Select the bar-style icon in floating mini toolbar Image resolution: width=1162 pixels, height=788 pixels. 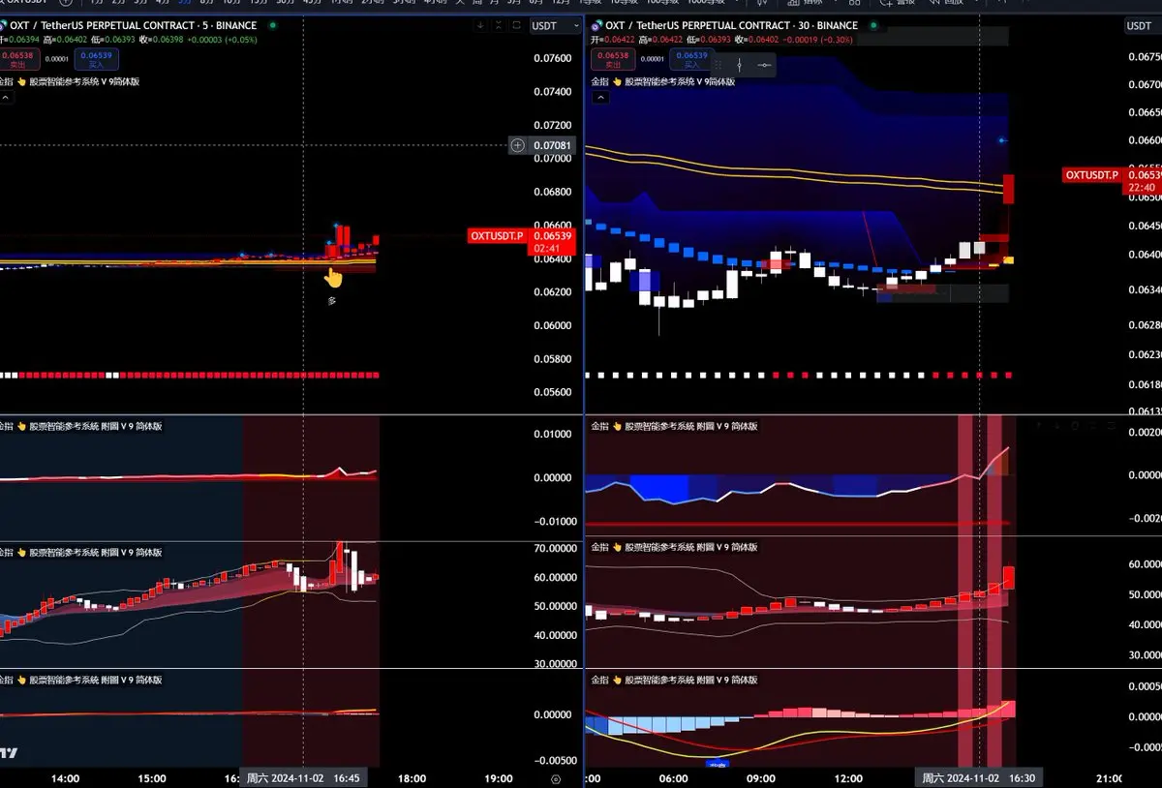click(741, 65)
